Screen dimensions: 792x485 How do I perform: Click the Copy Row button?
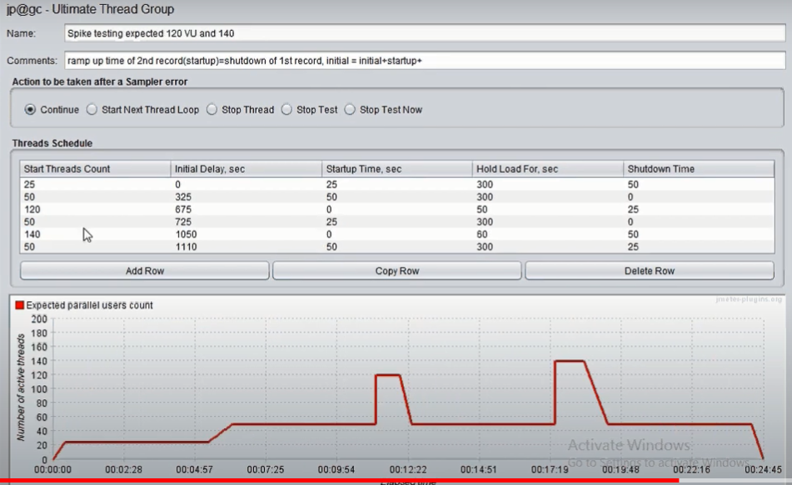tap(397, 270)
